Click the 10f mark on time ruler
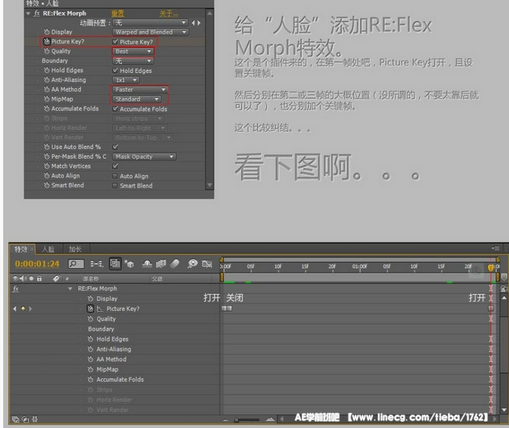Viewport: 509px width, 428px height. (278, 266)
